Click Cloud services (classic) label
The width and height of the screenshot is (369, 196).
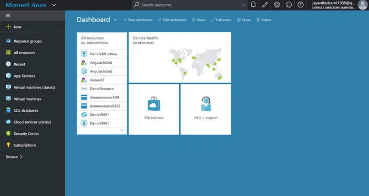pos(32,122)
